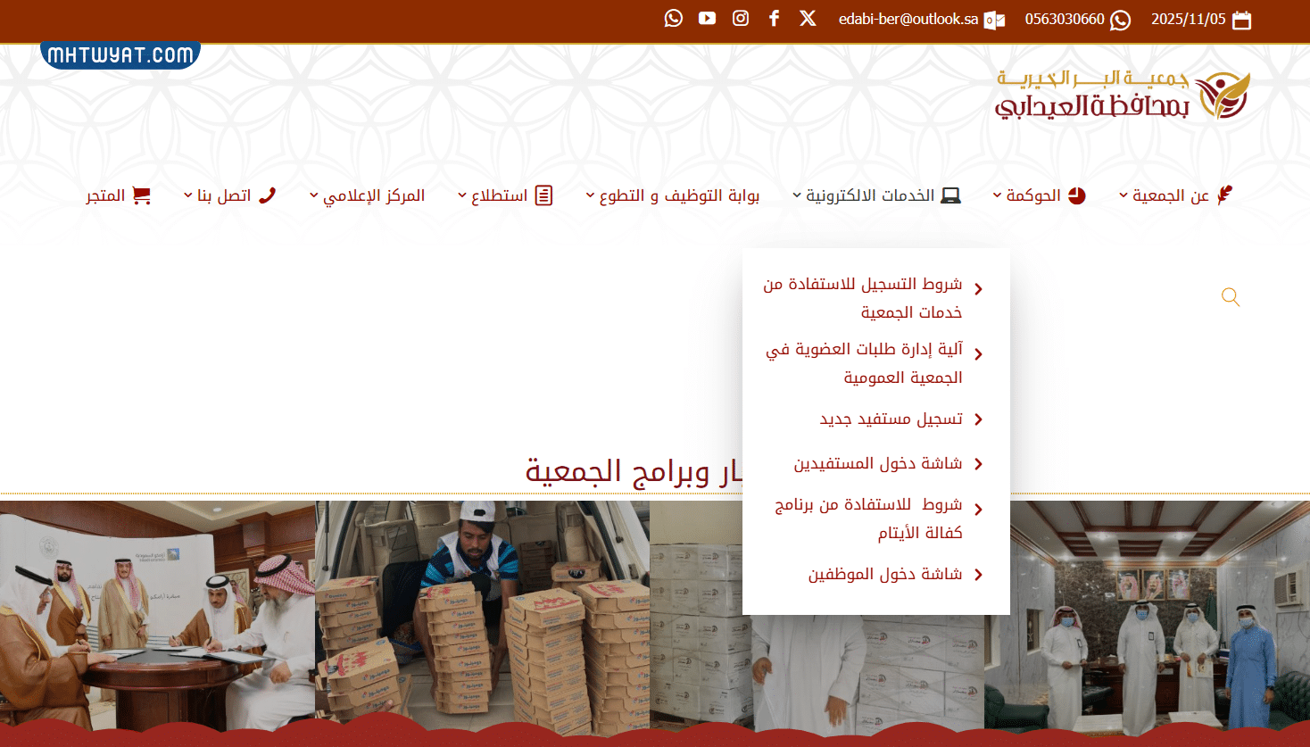This screenshot has width=1310, height=747.
Task: Click the email icon beside edabi-ber@outlook.sa
Action: point(993,19)
